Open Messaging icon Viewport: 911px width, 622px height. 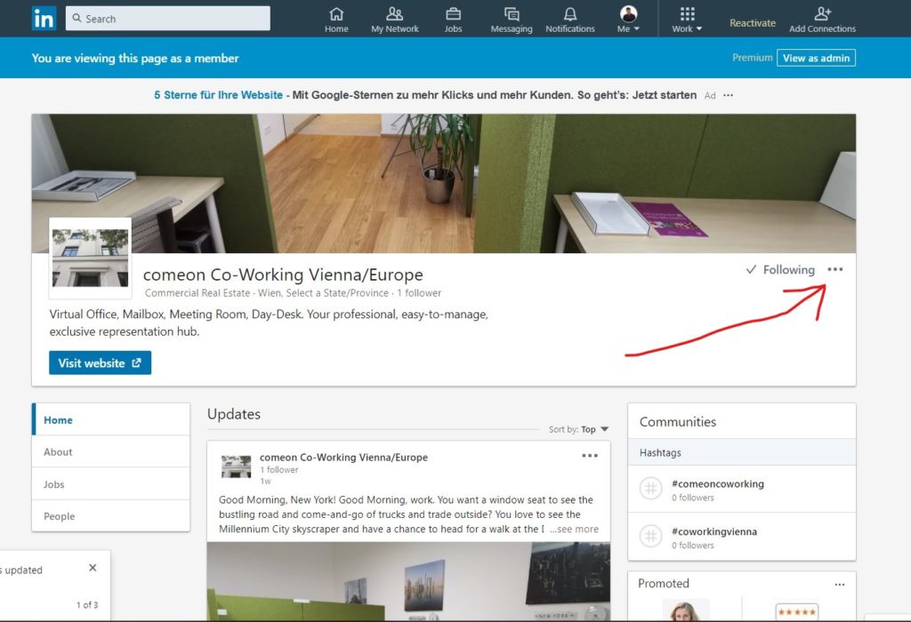(x=512, y=14)
